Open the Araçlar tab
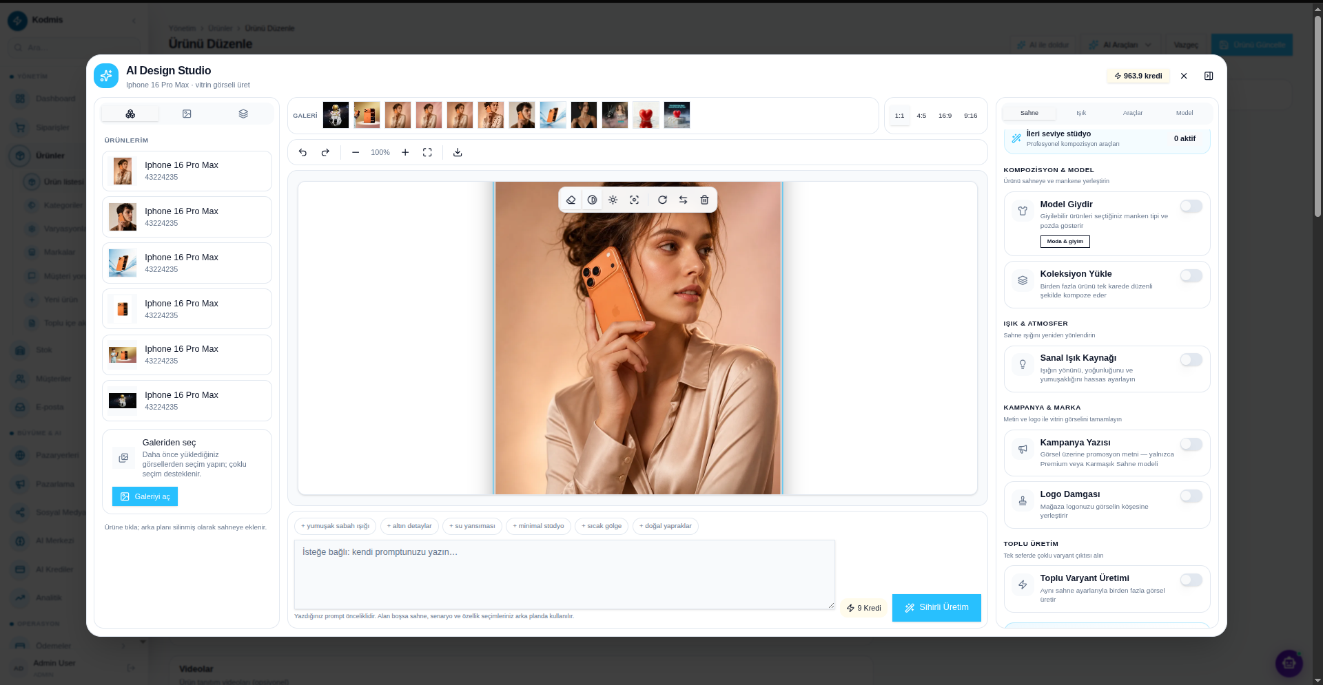The height and width of the screenshot is (685, 1323). click(1133, 113)
